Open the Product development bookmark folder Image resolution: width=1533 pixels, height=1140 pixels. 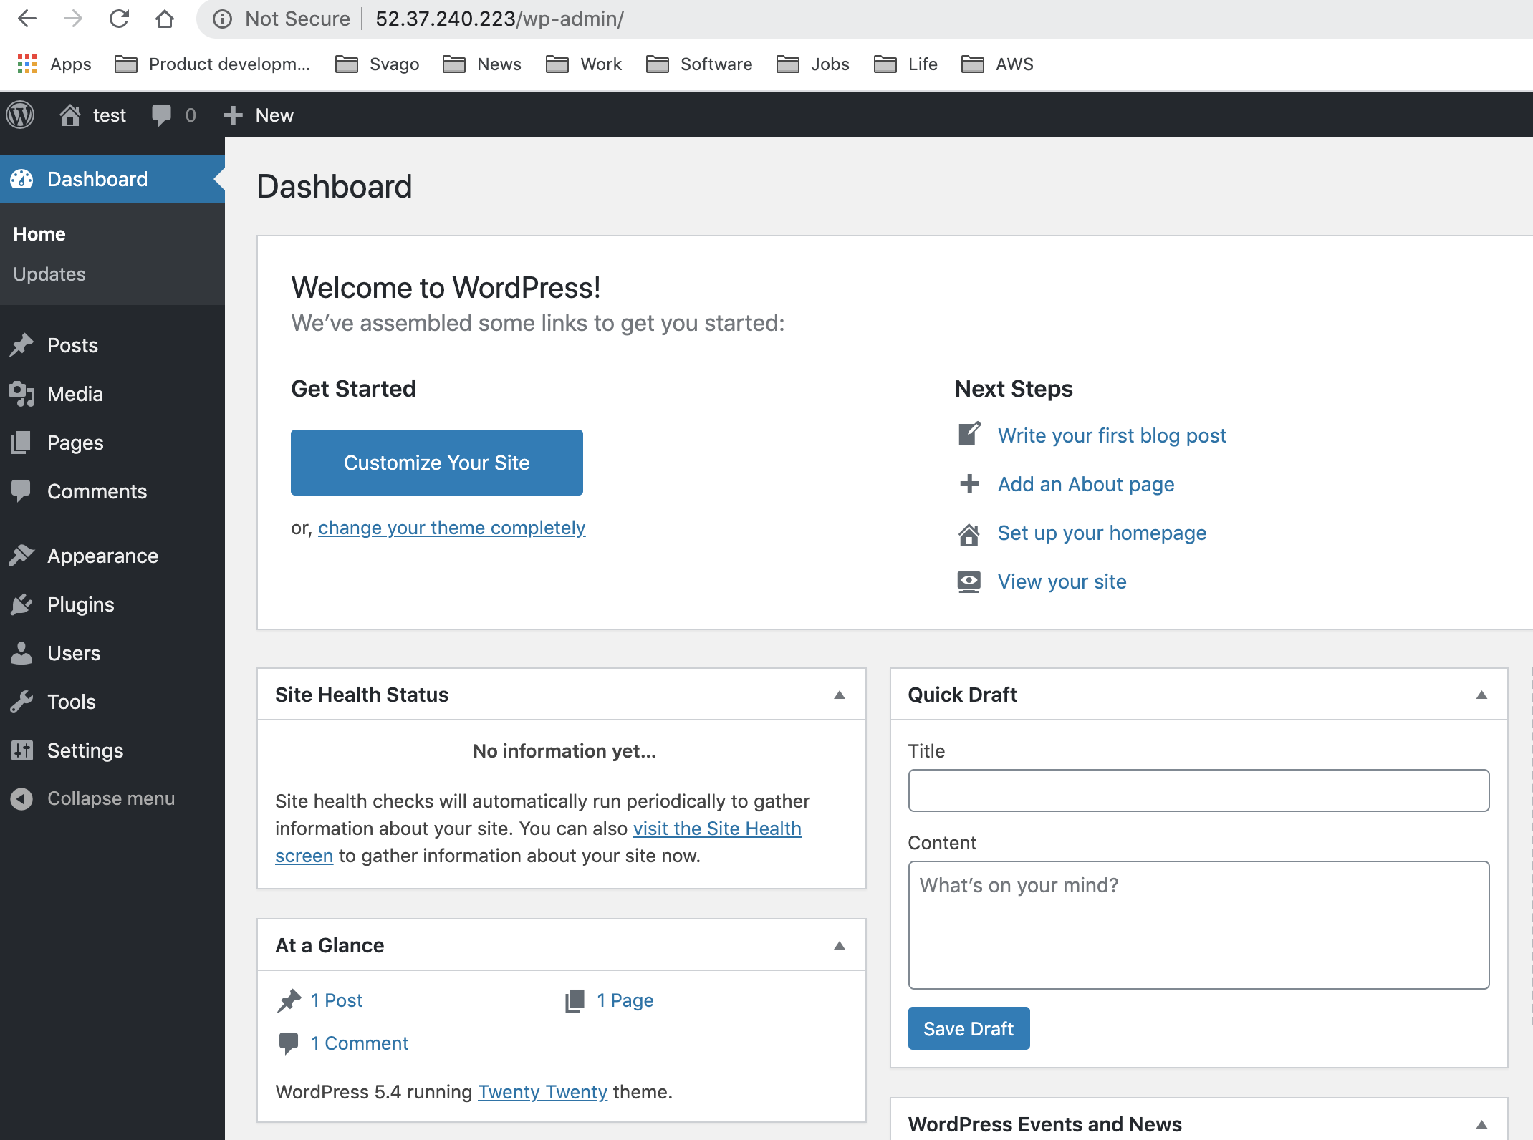click(x=212, y=64)
